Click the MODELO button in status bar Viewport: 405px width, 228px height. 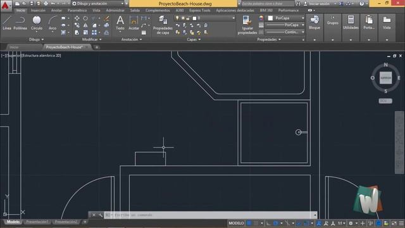(236, 223)
